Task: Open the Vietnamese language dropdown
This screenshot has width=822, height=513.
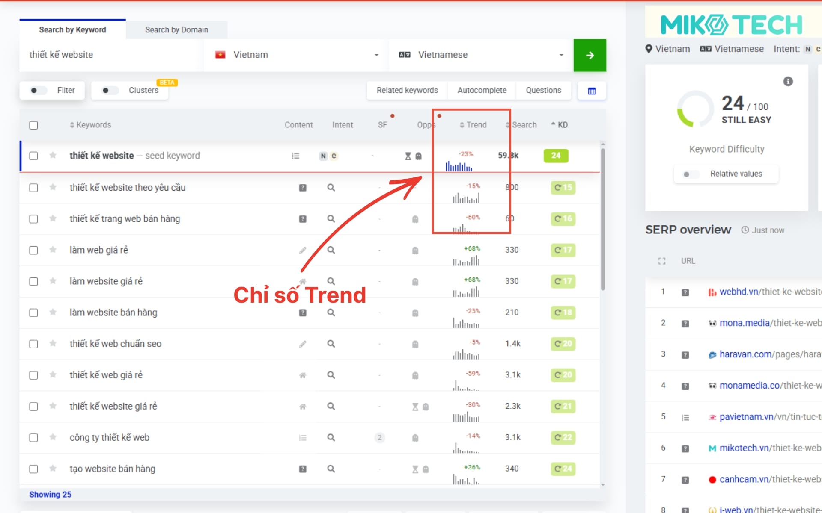Action: pos(481,55)
